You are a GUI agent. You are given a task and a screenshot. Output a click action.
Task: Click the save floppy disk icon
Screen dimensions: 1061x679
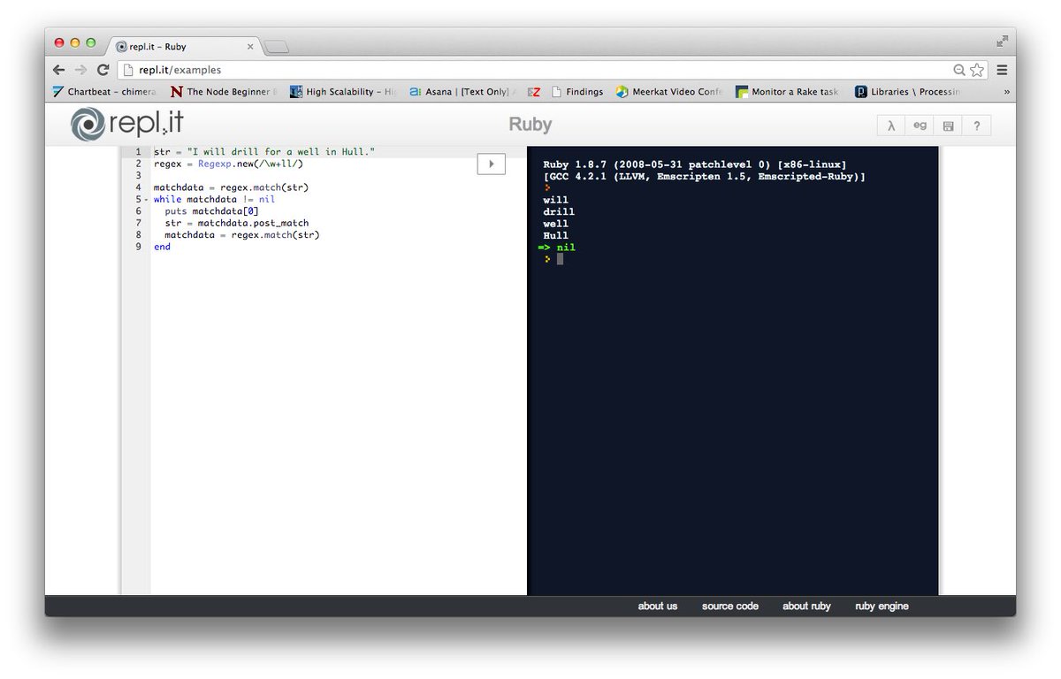(948, 126)
